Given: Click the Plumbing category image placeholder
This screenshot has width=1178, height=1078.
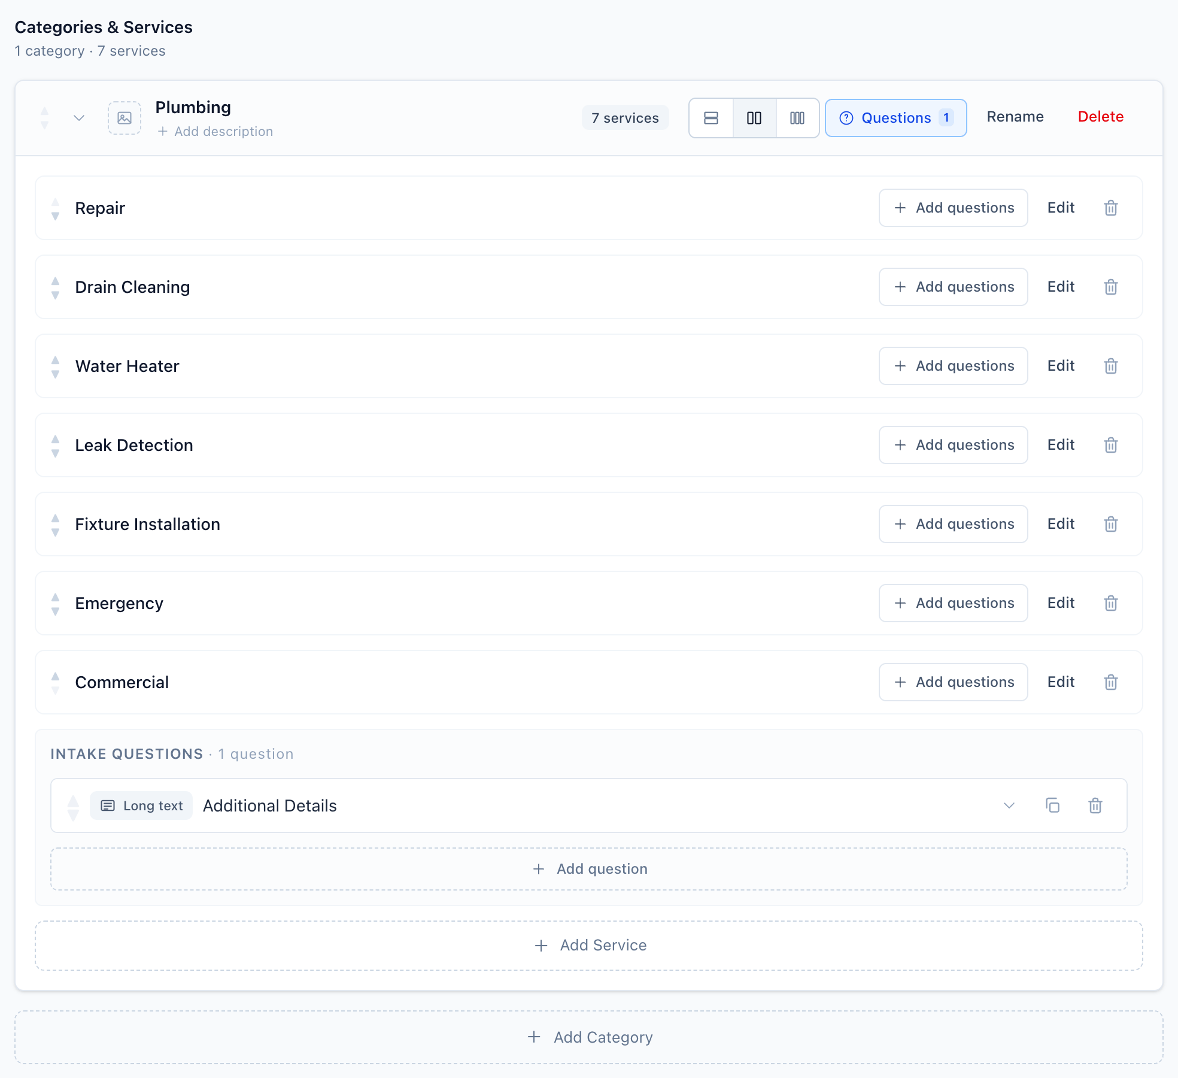Looking at the screenshot, I should pyautogui.click(x=125, y=118).
